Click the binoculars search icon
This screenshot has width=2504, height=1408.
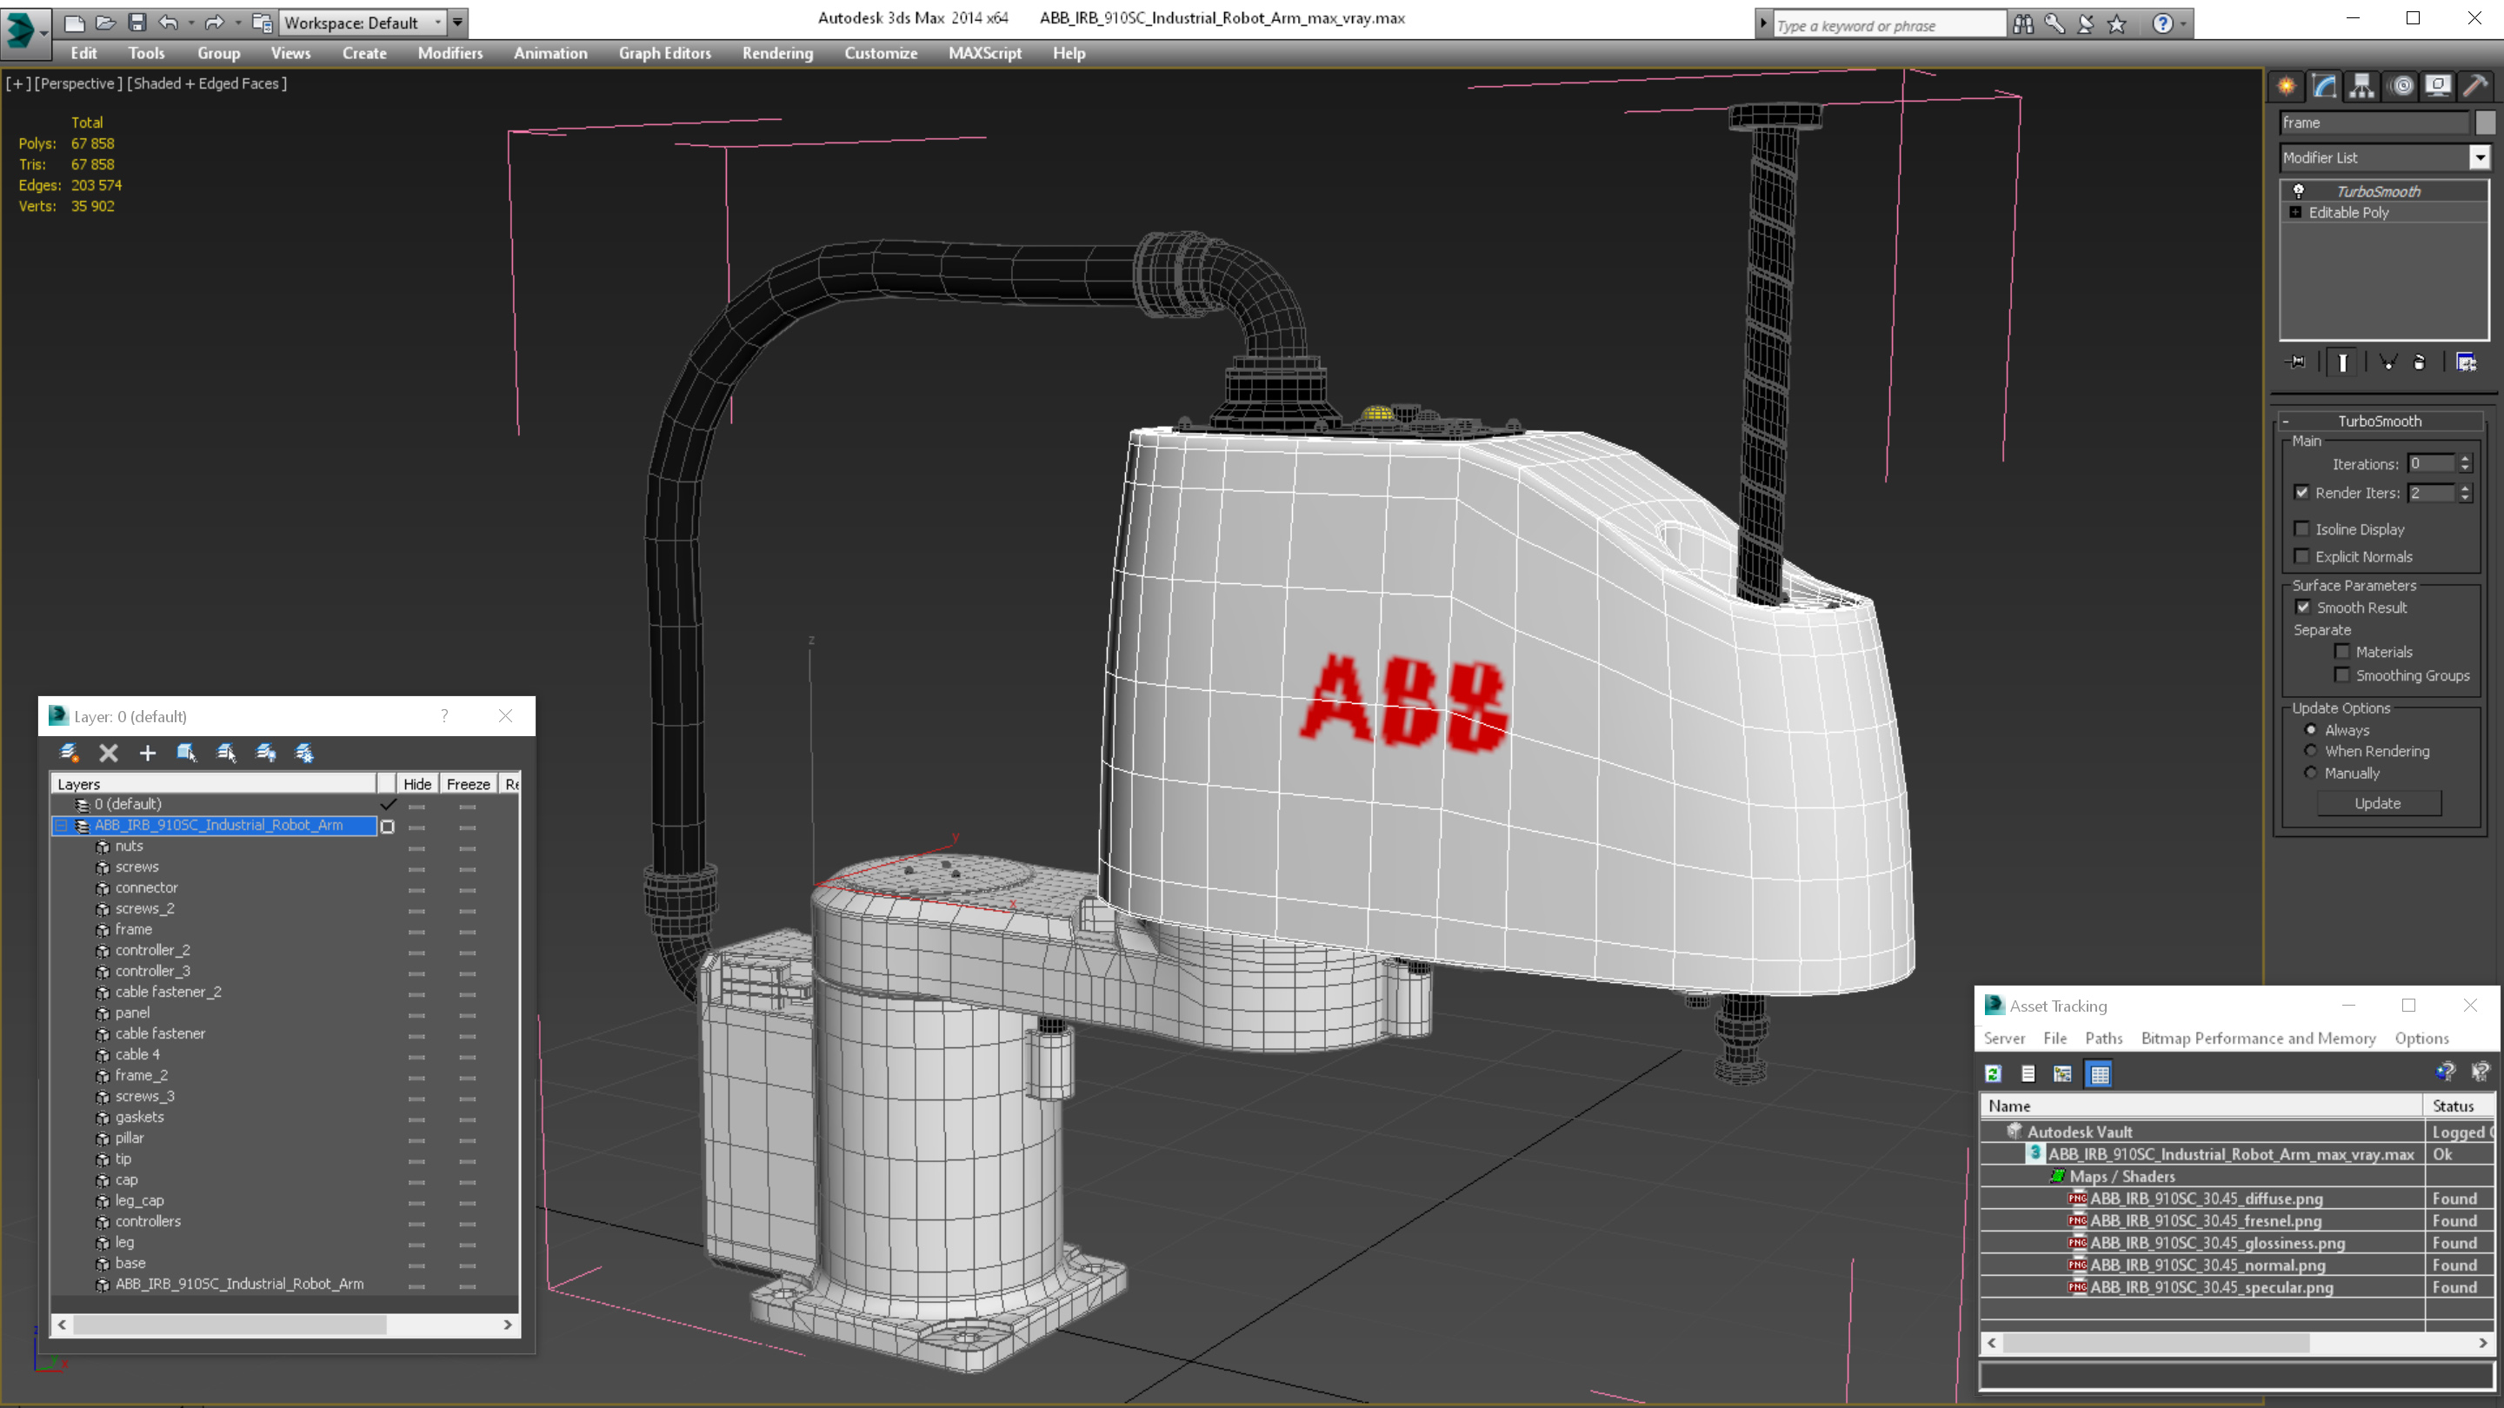tap(2024, 24)
